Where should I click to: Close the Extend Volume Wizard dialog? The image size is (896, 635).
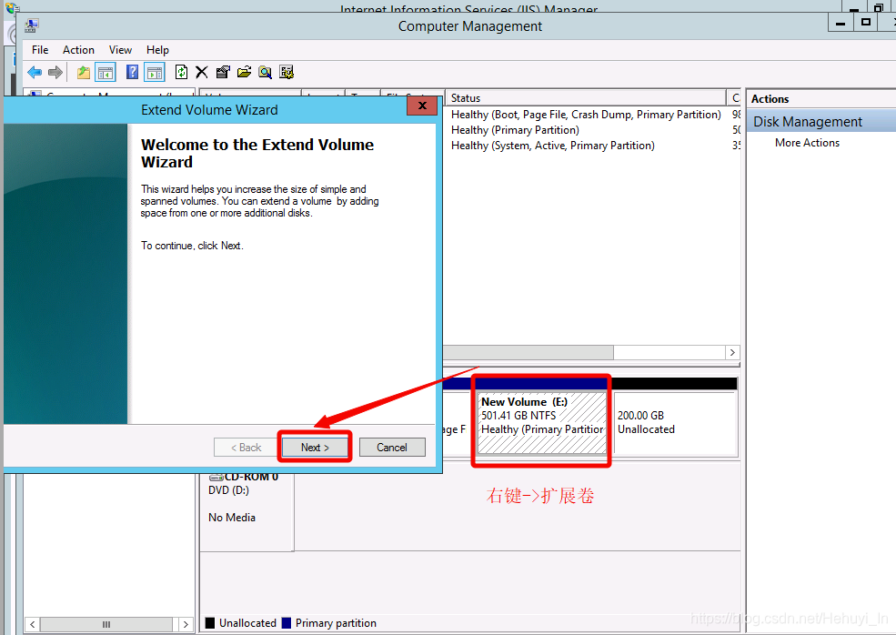pyautogui.click(x=422, y=106)
